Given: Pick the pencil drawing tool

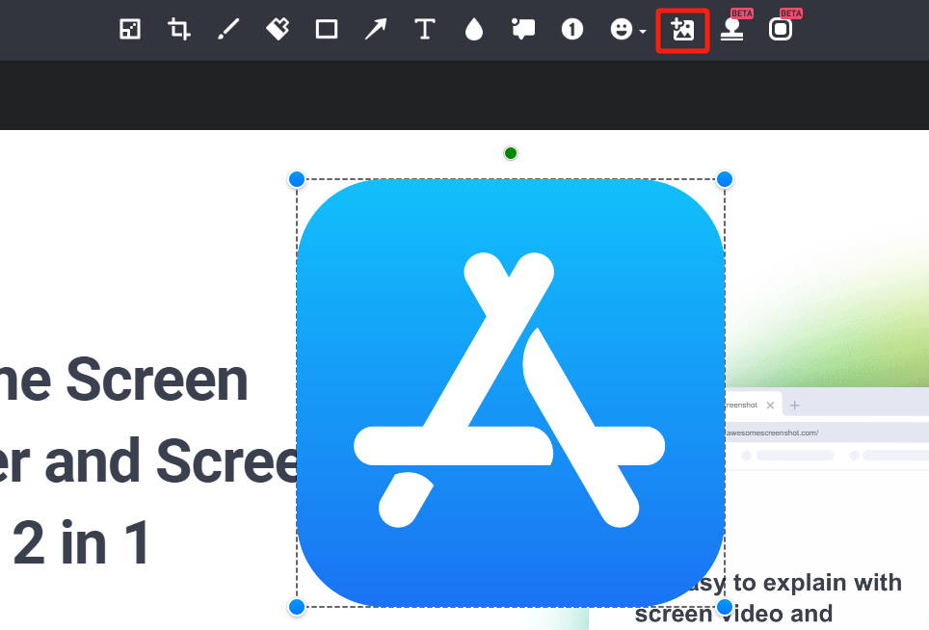Looking at the screenshot, I should click(228, 30).
